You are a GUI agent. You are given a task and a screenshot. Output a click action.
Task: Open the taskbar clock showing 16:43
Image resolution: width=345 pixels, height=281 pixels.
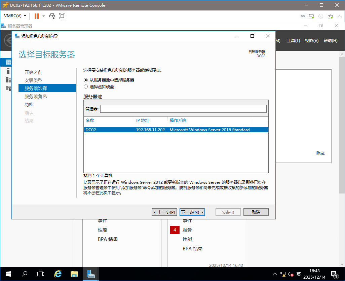coord(314,274)
